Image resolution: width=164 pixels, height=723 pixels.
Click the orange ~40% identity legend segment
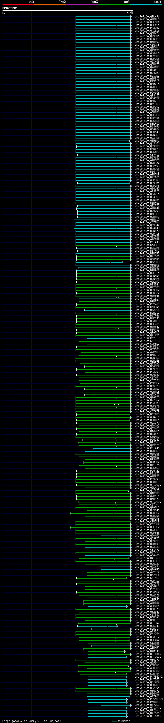click(x=50, y=5)
